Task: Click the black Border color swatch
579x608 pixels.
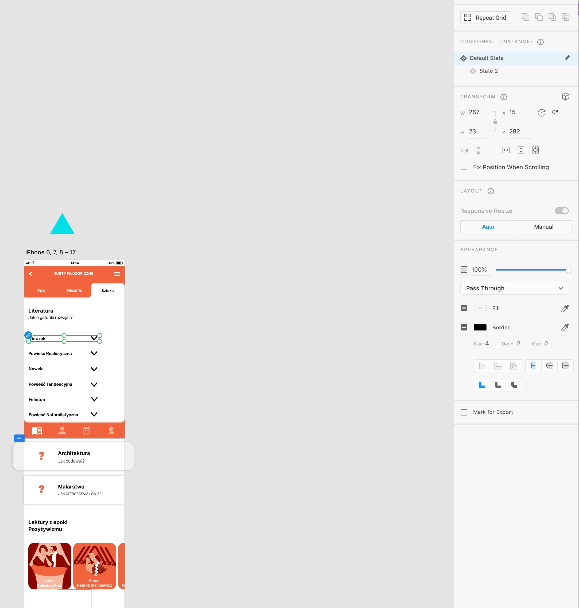Action: pyautogui.click(x=480, y=328)
